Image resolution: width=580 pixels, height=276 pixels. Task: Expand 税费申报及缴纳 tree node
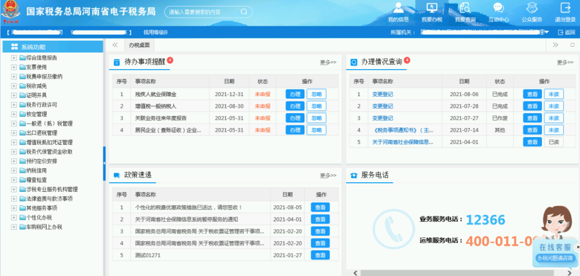(13, 77)
